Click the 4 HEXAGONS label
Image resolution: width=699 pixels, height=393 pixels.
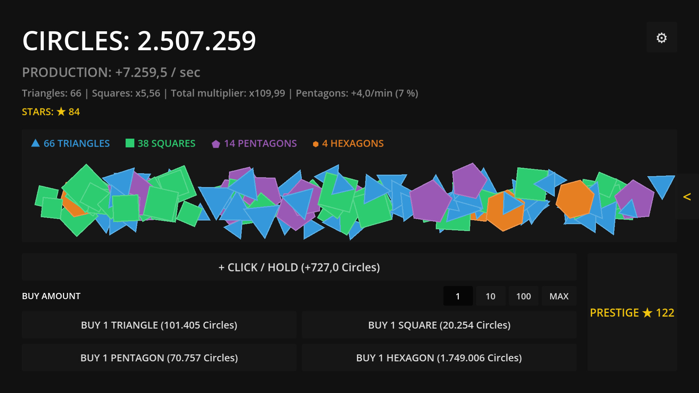353,143
